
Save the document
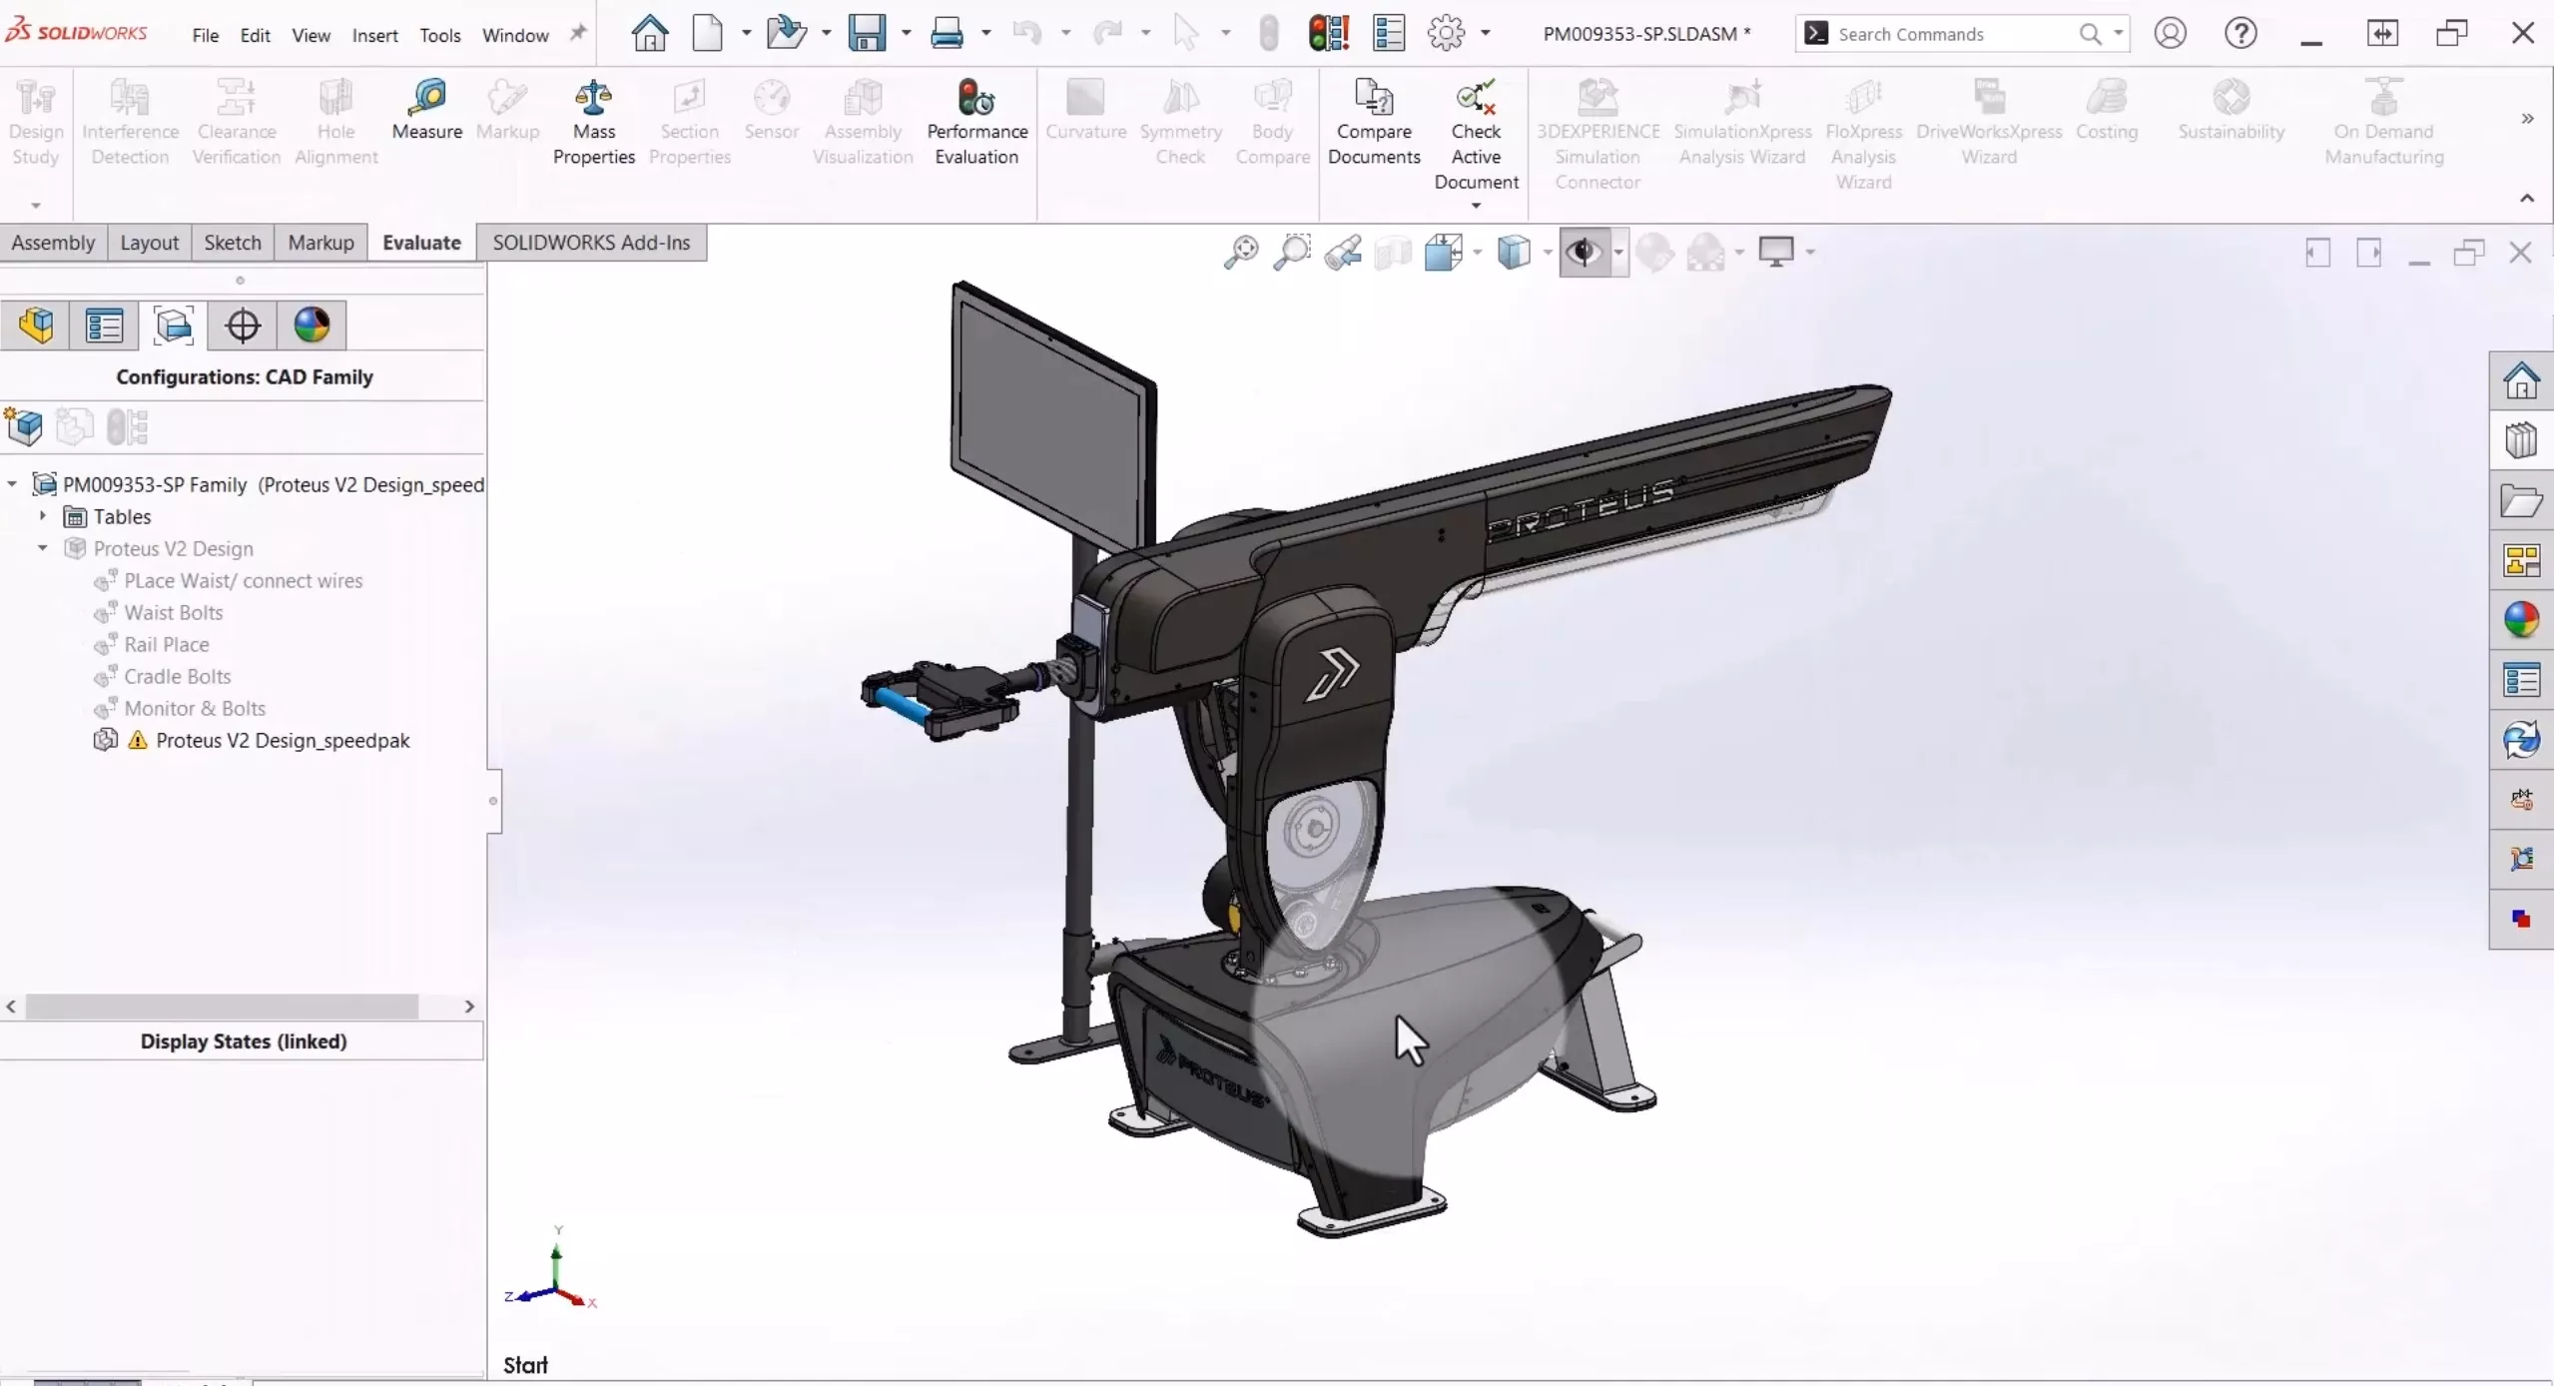point(866,33)
